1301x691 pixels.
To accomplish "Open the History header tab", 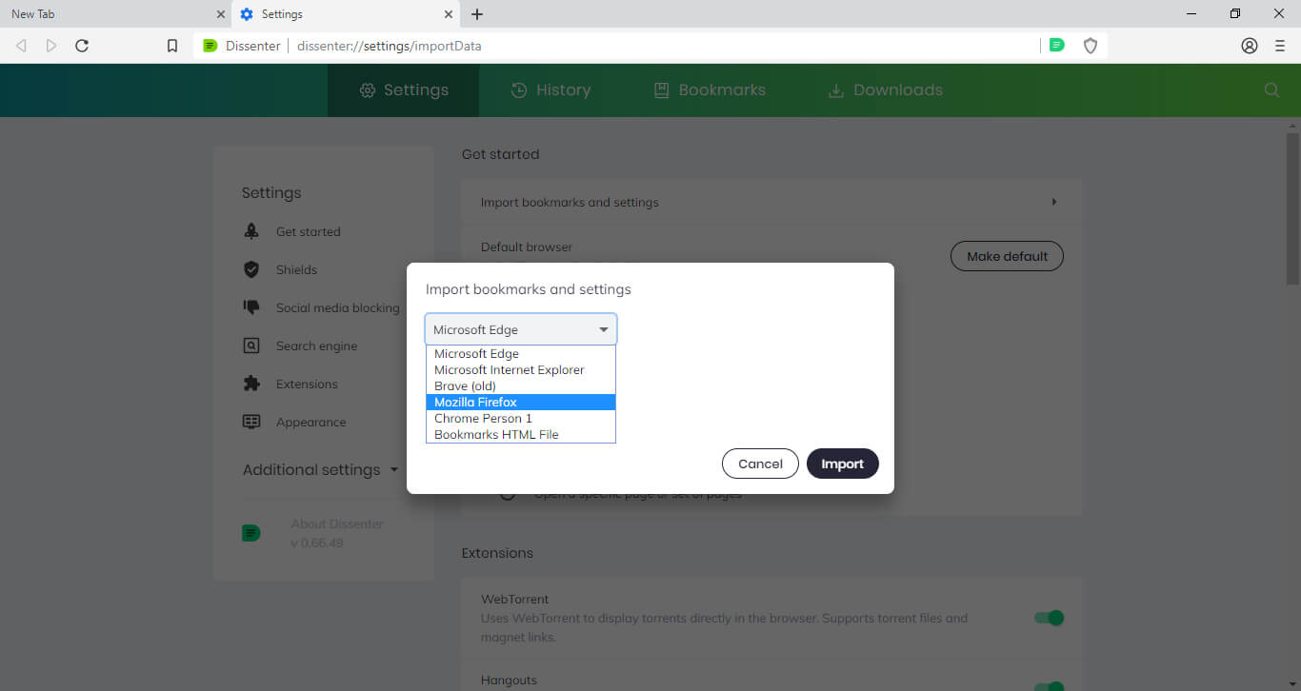I will tap(550, 90).
